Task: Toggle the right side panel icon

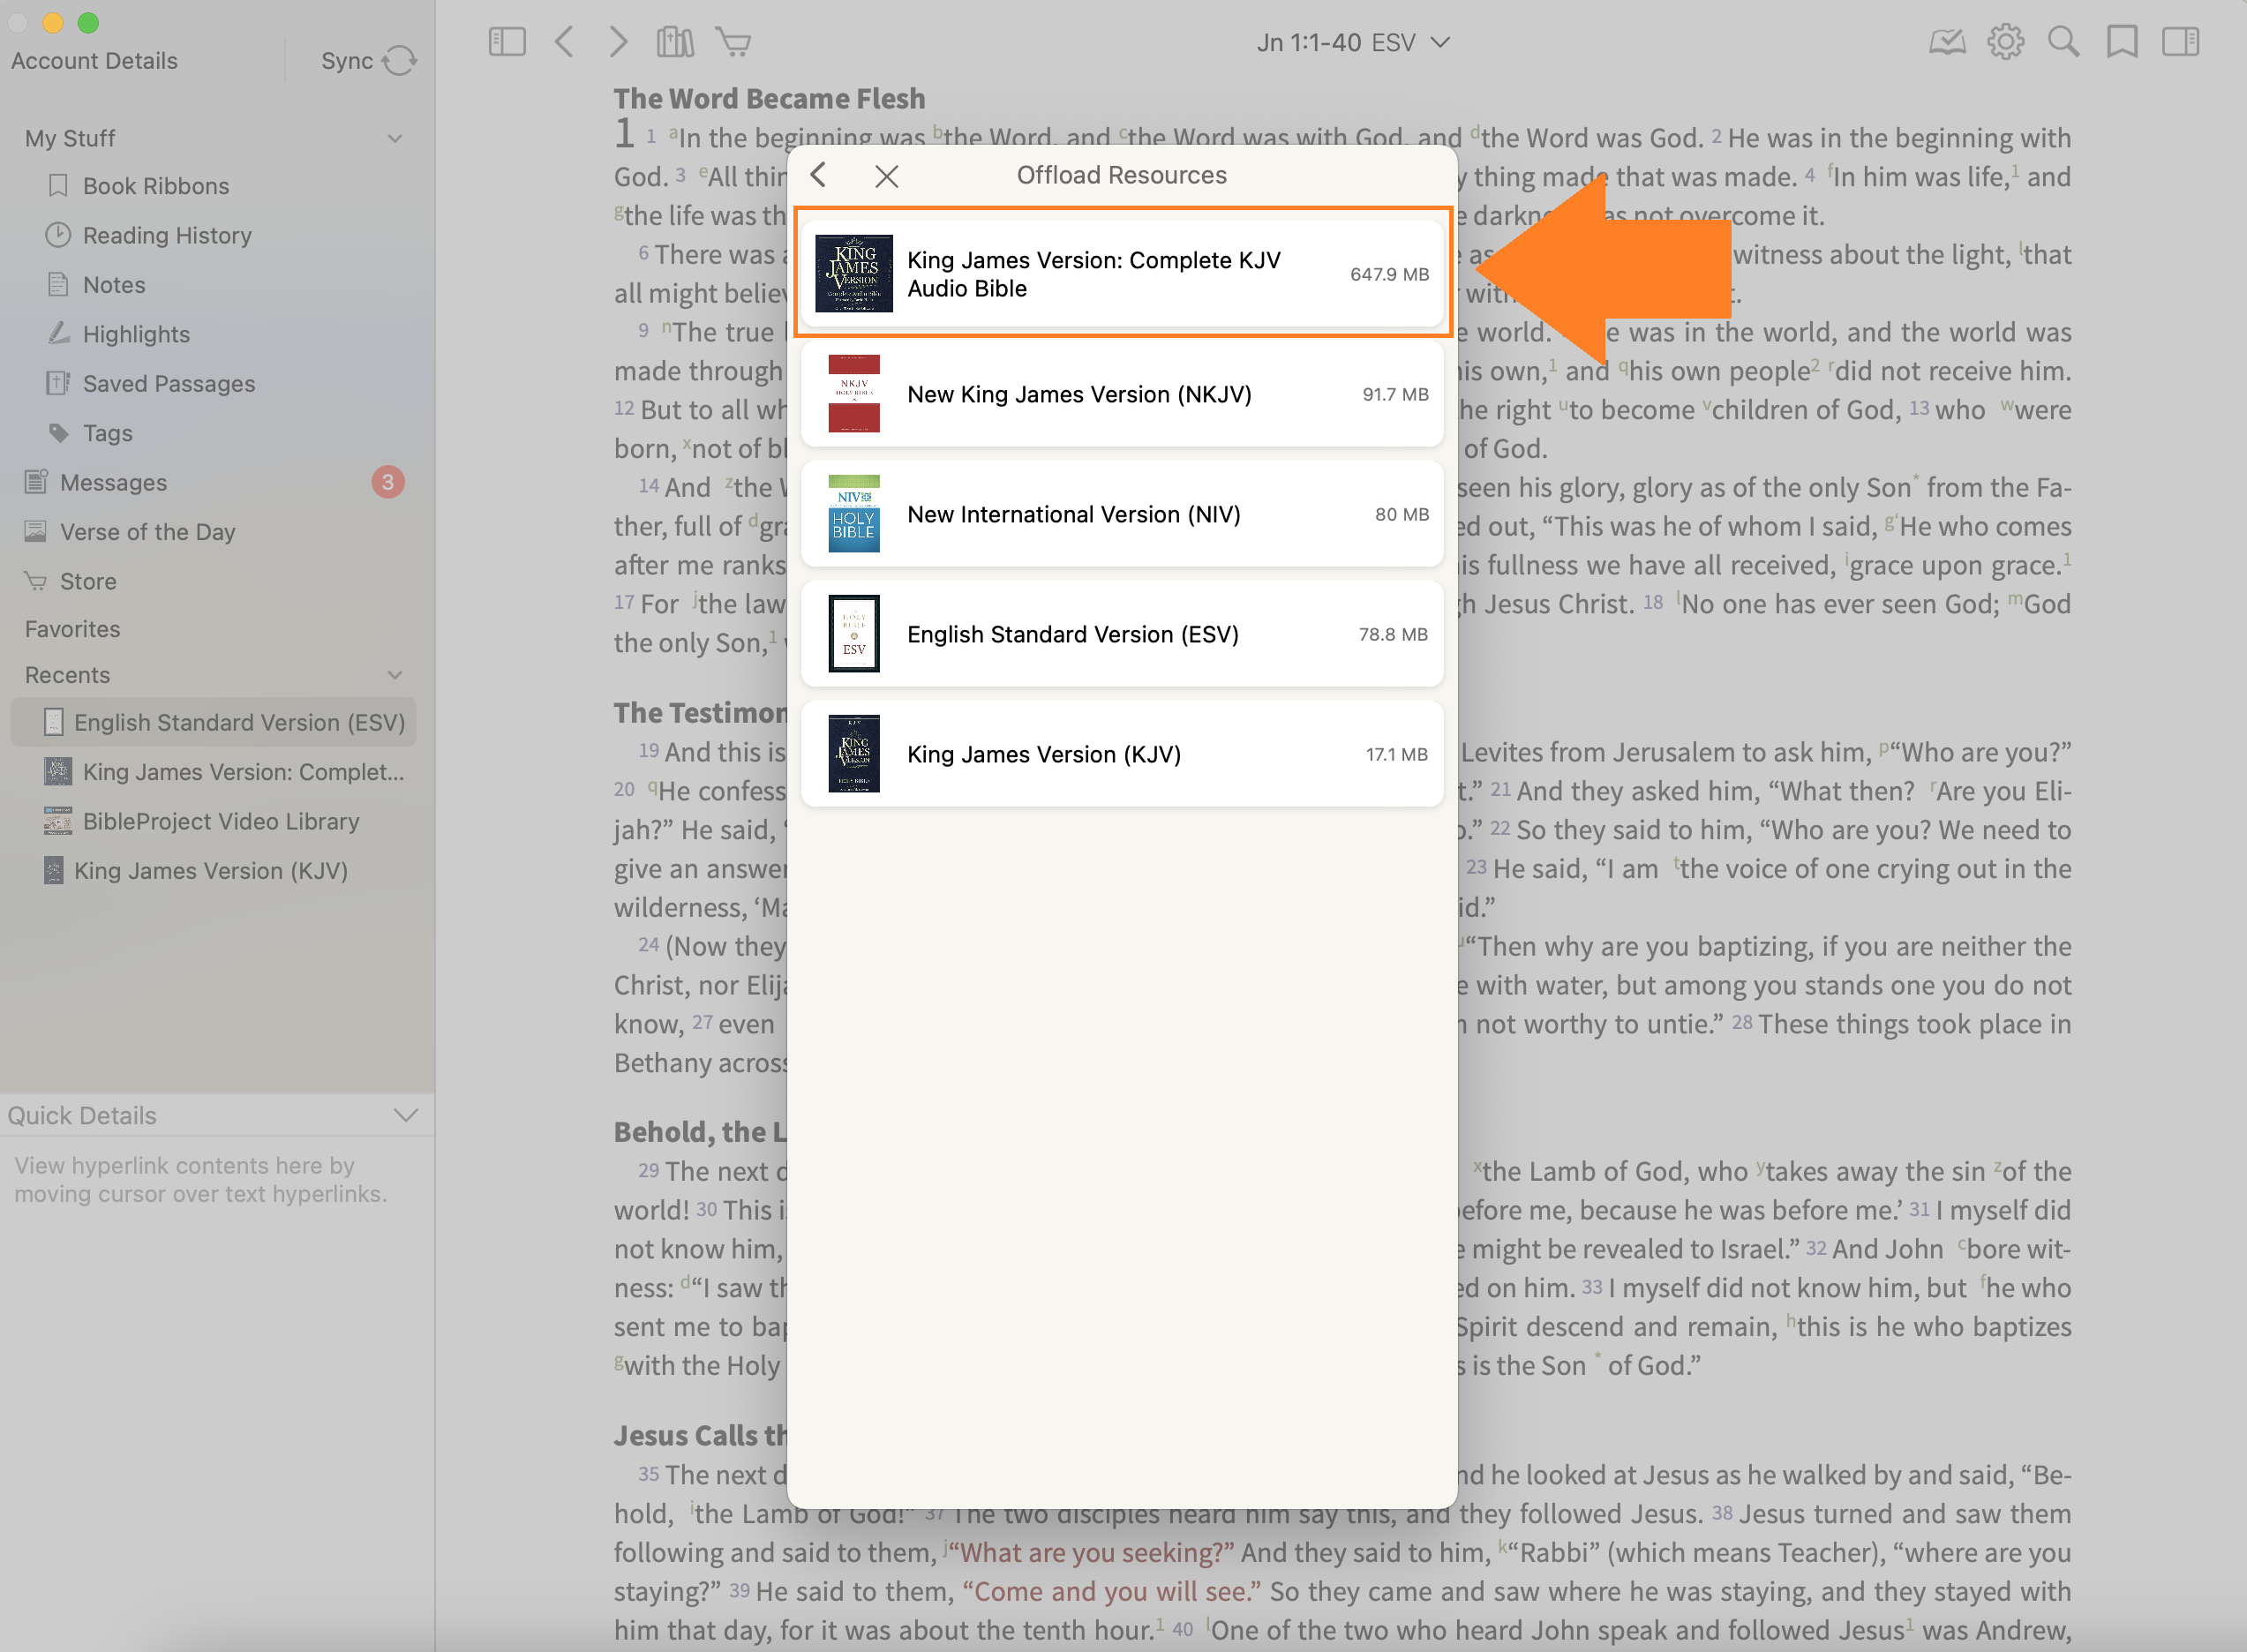Action: point(2180,42)
